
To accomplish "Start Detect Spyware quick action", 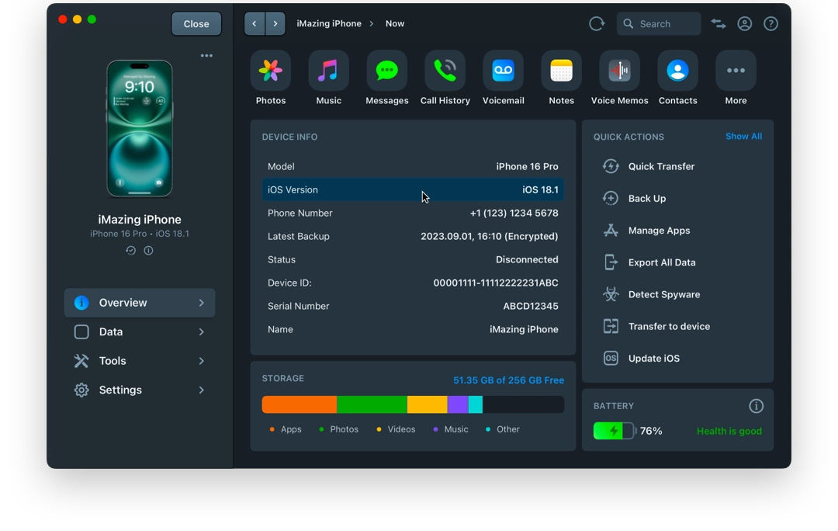I will 663,295.
